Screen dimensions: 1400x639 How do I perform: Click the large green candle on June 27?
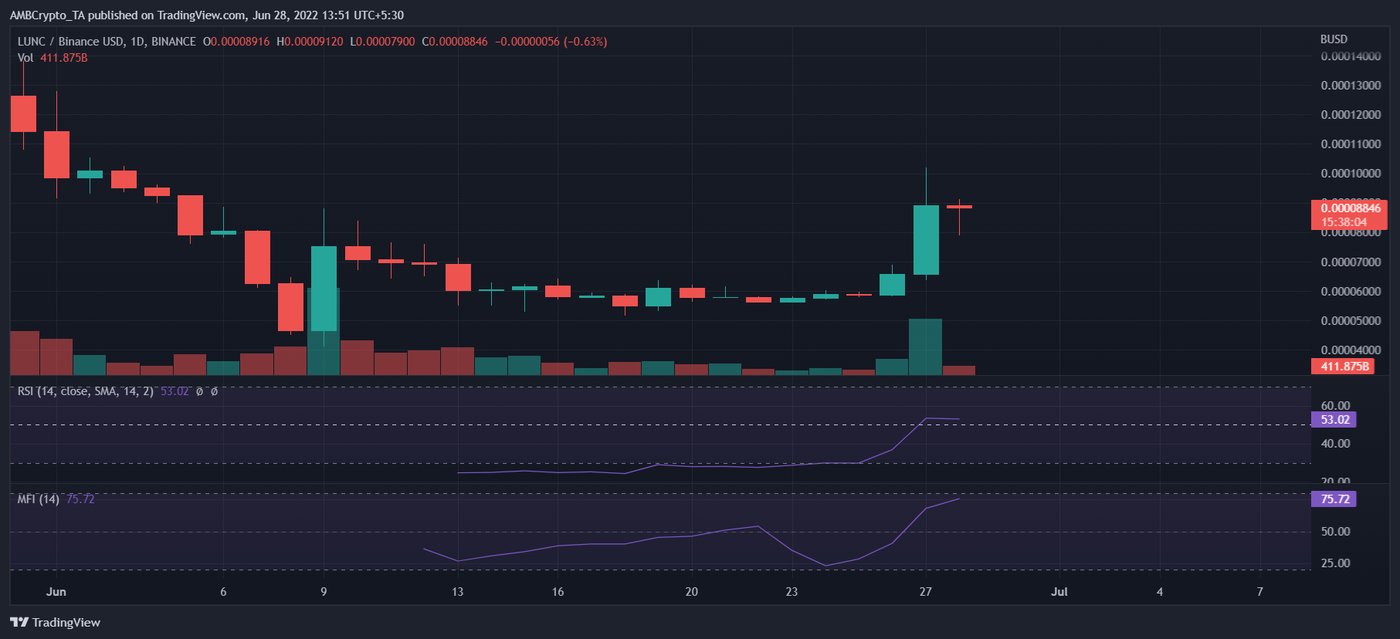[x=926, y=240]
